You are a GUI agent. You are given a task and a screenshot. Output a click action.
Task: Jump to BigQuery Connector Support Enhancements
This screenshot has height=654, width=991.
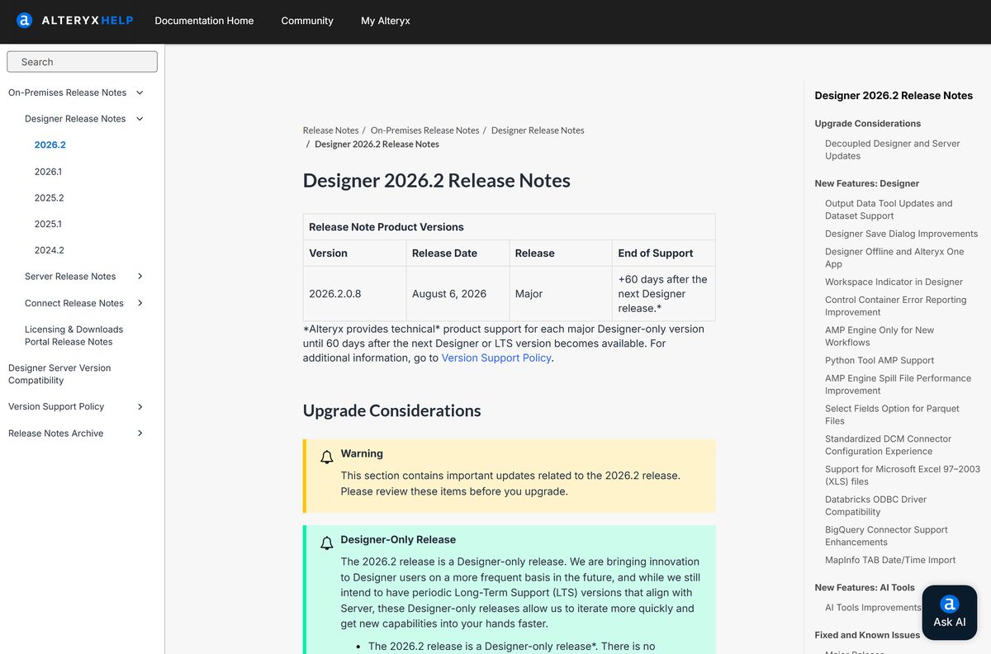(x=886, y=536)
